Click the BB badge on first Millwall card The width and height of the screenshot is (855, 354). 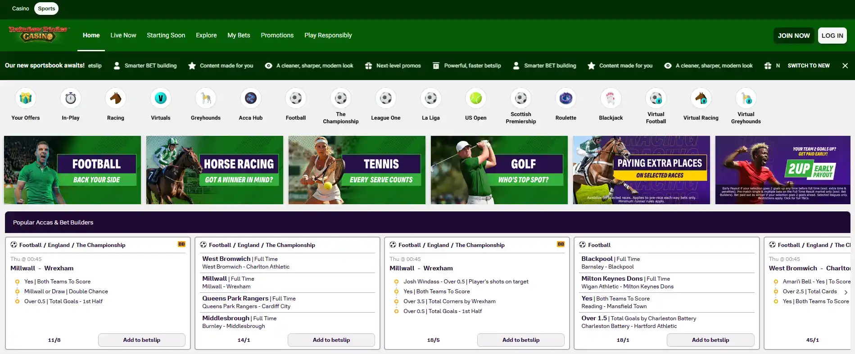(x=181, y=244)
